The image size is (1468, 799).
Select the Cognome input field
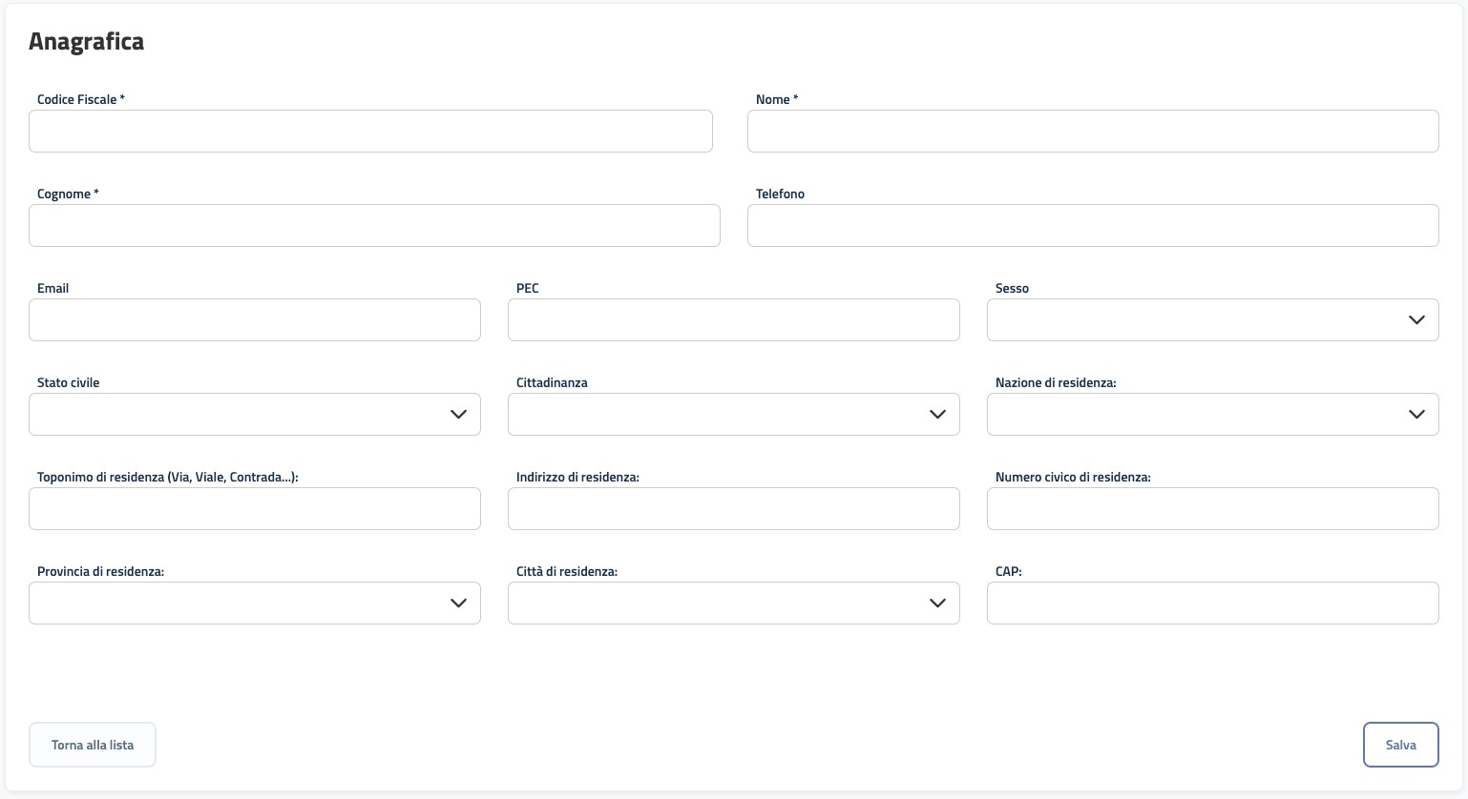pyautogui.click(x=374, y=226)
